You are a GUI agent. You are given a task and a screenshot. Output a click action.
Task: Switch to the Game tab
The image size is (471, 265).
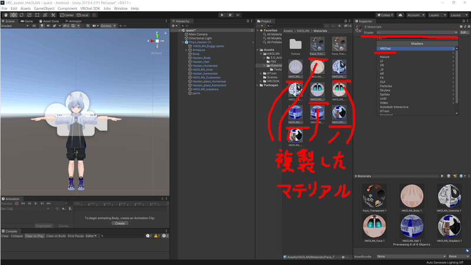click(x=26, y=21)
